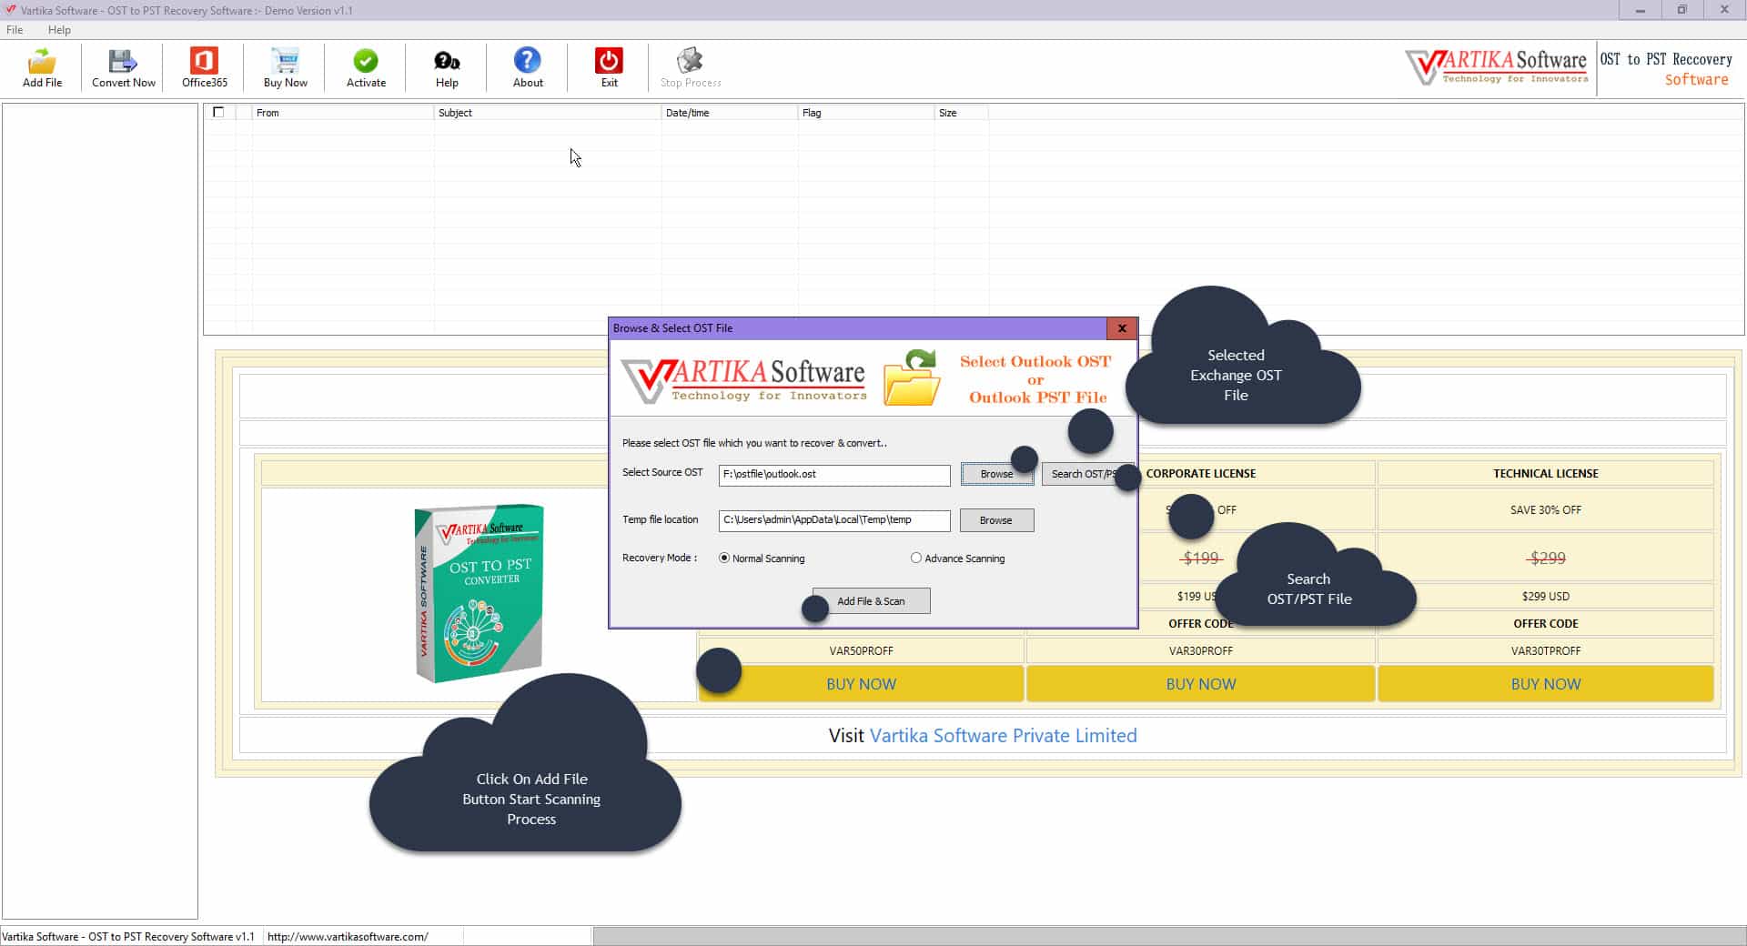Click the From column header

click(343, 113)
